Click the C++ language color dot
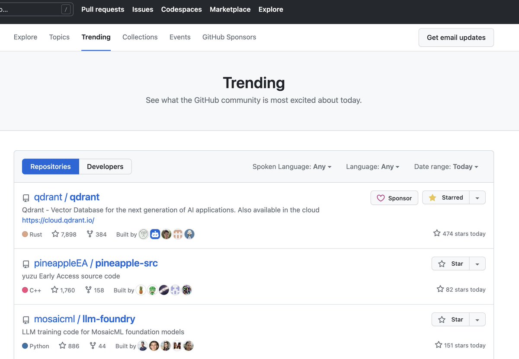Viewport: 519px width, 359px height. [25, 290]
